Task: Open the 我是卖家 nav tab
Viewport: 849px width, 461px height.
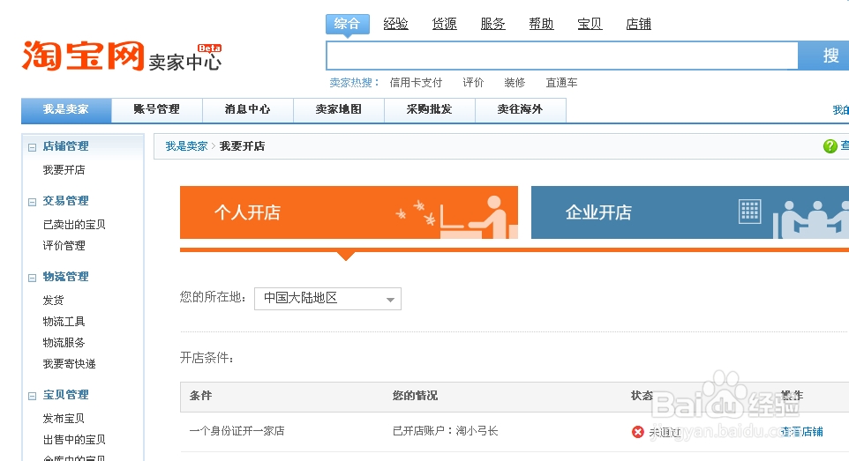Action: 66,110
